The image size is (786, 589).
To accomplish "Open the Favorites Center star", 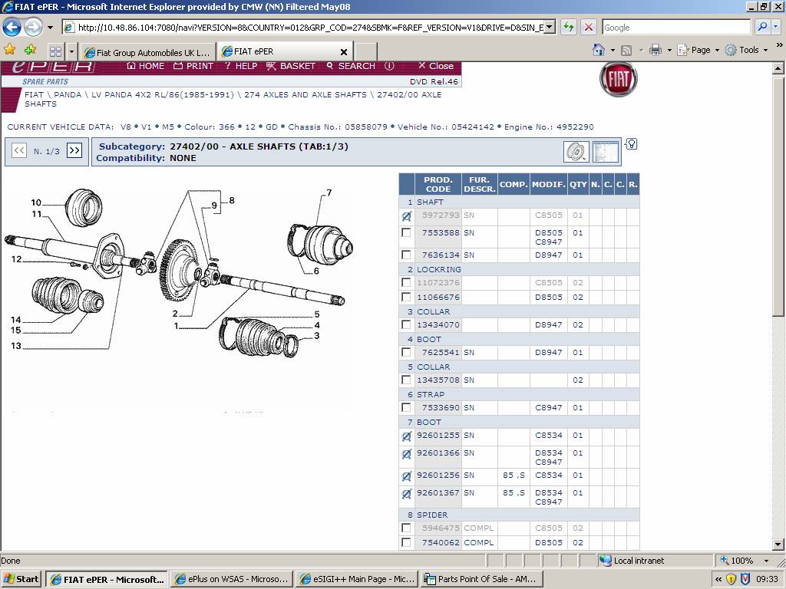I will [x=9, y=50].
